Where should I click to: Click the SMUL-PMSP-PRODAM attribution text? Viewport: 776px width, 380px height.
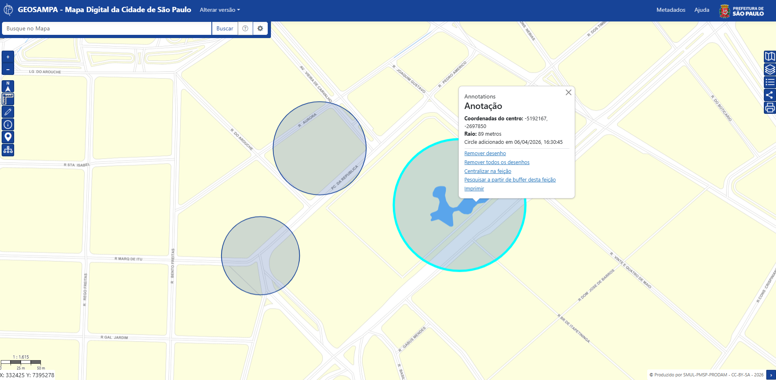[x=706, y=375]
